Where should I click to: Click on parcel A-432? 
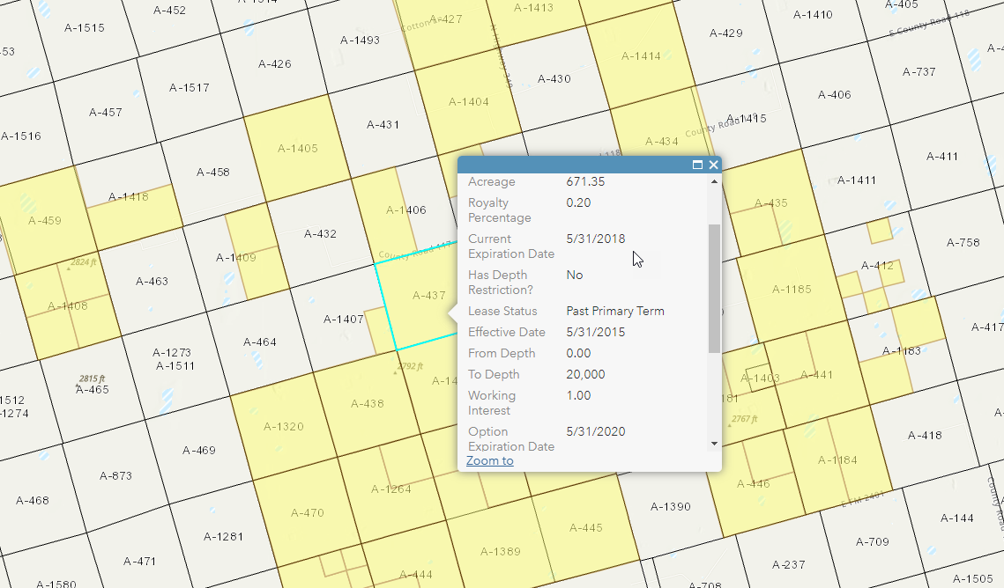[320, 234]
